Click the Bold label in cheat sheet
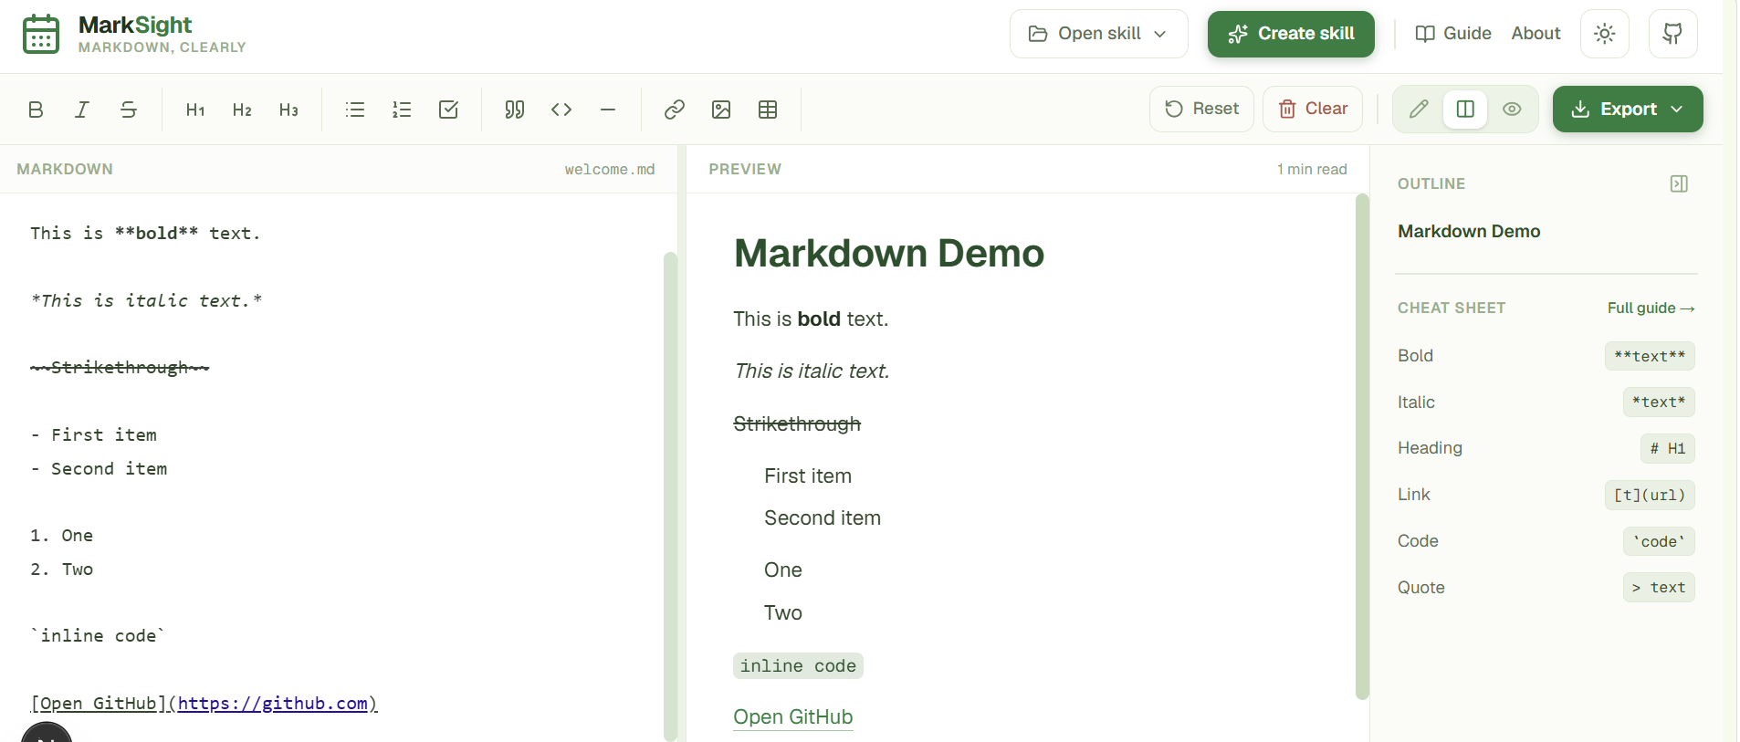The width and height of the screenshot is (1740, 742). pyautogui.click(x=1415, y=356)
